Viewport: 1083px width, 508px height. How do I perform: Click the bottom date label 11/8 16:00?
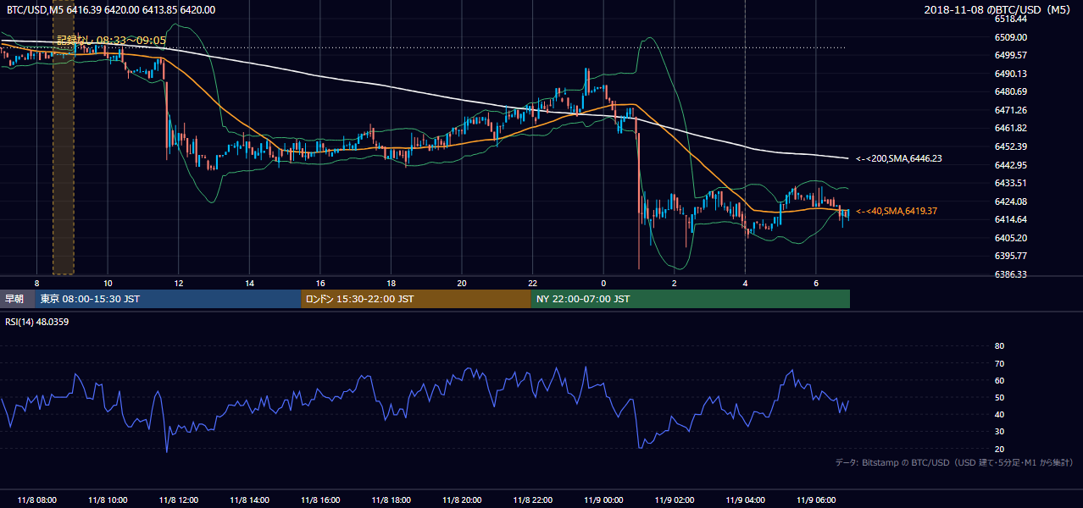319,500
